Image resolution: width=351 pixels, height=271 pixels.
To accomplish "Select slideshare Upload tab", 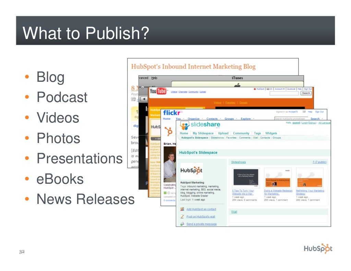I will (223, 133).
